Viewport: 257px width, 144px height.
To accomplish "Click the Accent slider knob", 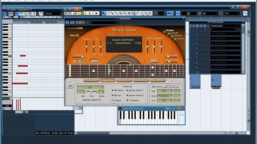I will pos(82,57).
